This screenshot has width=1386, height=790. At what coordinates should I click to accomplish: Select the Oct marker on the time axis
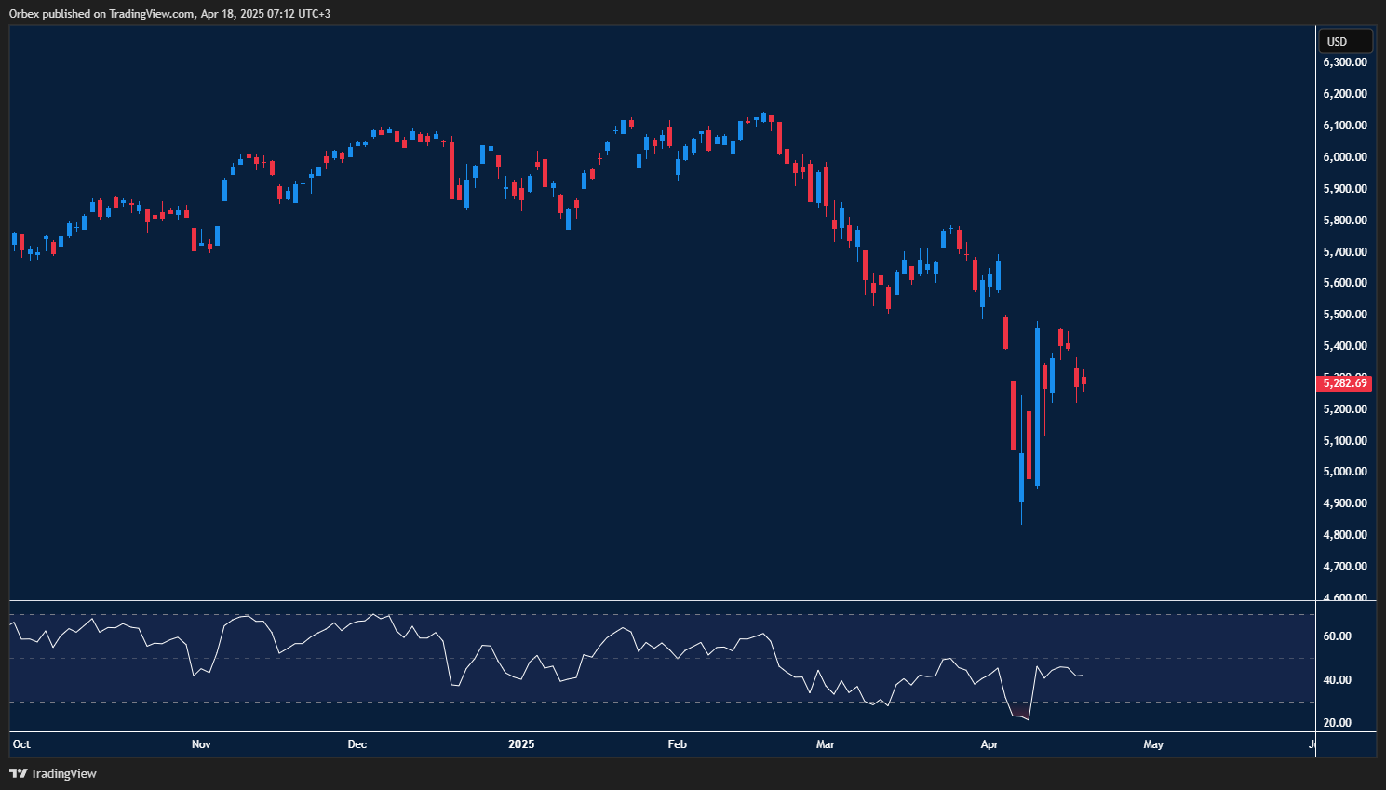[21, 744]
